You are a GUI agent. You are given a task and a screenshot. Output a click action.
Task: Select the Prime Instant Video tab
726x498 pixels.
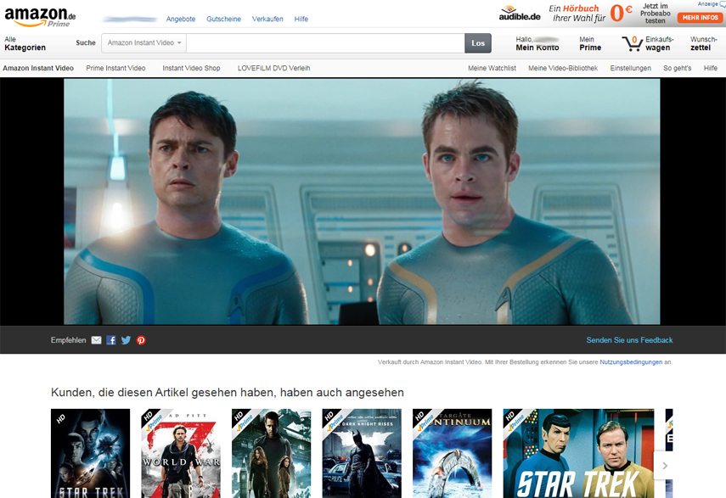(x=115, y=68)
